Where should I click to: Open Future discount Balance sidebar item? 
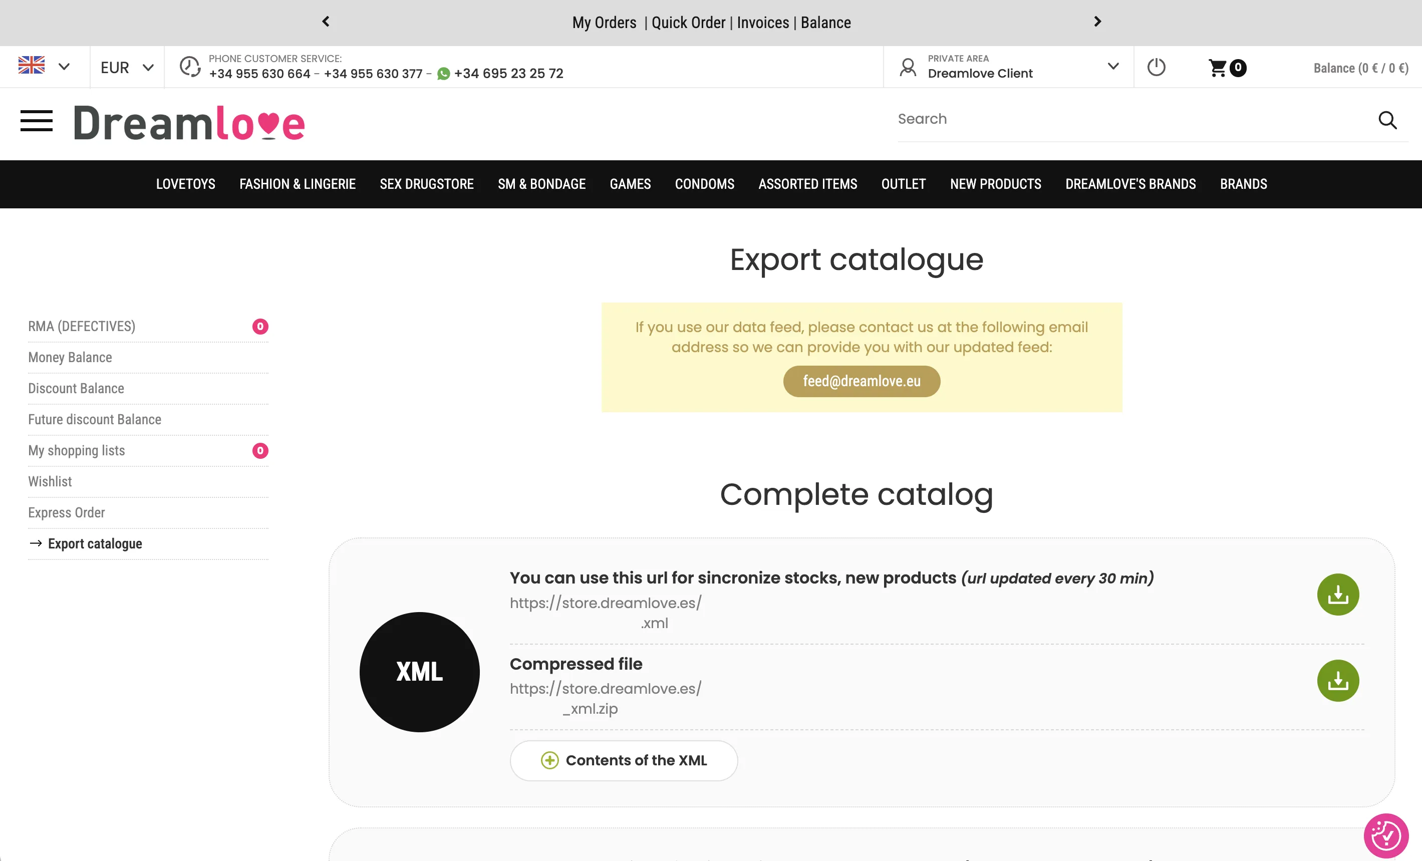(x=148, y=420)
